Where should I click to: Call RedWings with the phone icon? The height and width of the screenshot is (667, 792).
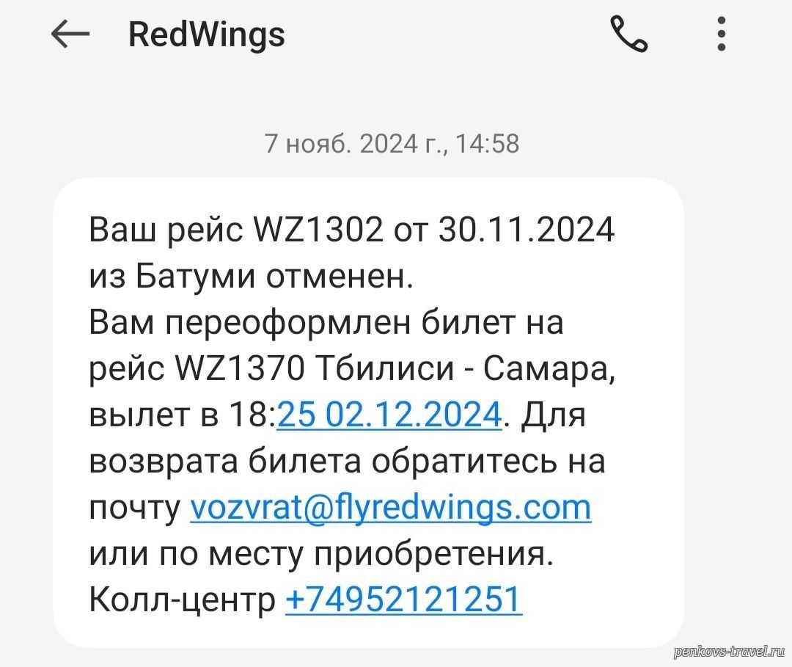click(629, 34)
